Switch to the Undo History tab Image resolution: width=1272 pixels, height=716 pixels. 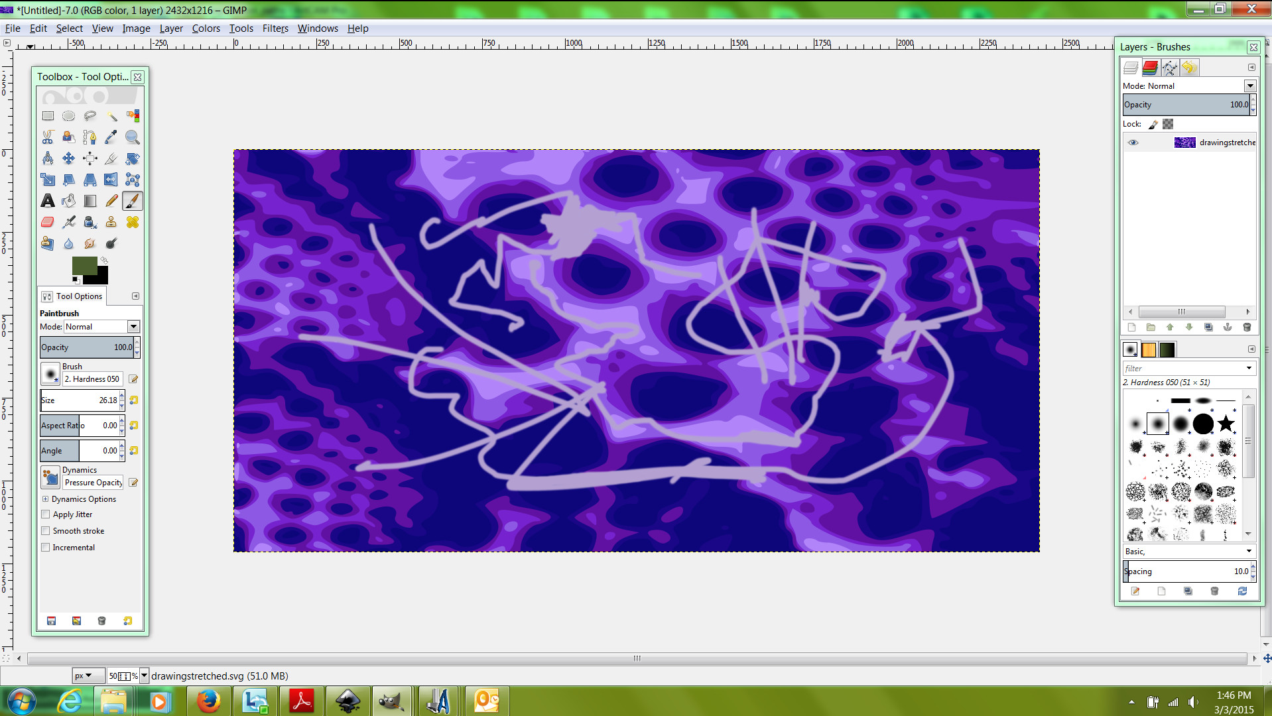coord(1189,68)
